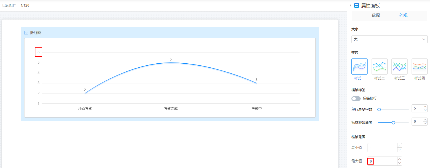The width and height of the screenshot is (430, 168).
Task: Click the data label 3 above 考核中
Action: click(x=256, y=79)
